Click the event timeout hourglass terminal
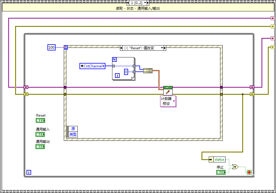The height and width of the screenshot is (193, 276). point(66,47)
